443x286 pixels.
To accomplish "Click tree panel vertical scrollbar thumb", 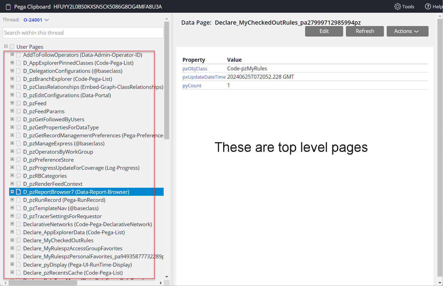I will [167, 80].
